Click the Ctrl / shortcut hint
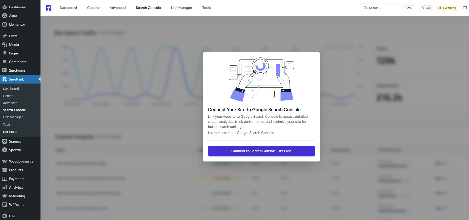469x220 pixels. click(x=409, y=8)
